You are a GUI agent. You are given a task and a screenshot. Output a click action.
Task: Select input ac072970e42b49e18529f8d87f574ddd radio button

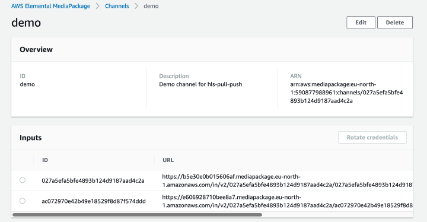[23, 201]
